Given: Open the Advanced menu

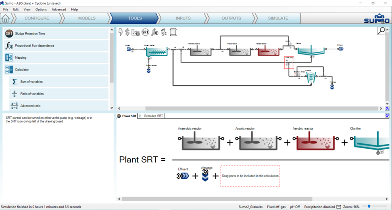Looking at the screenshot, I should click(58, 9).
